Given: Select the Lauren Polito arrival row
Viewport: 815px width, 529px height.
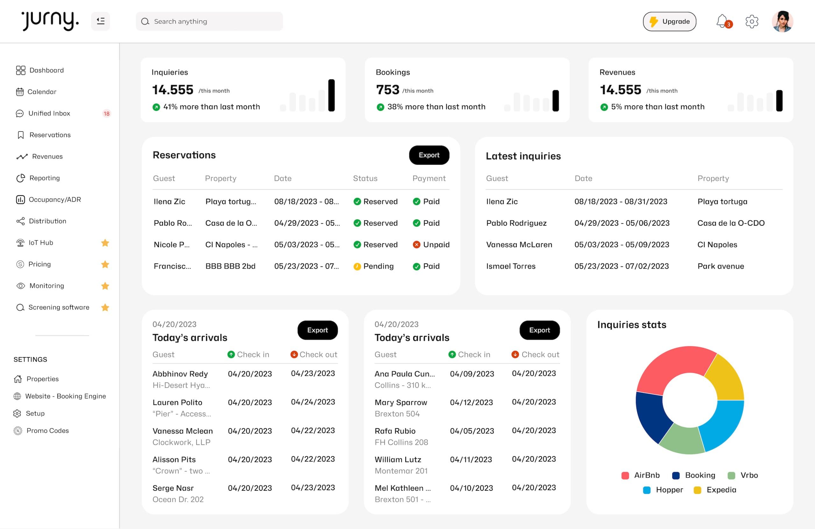Looking at the screenshot, I should [x=245, y=408].
